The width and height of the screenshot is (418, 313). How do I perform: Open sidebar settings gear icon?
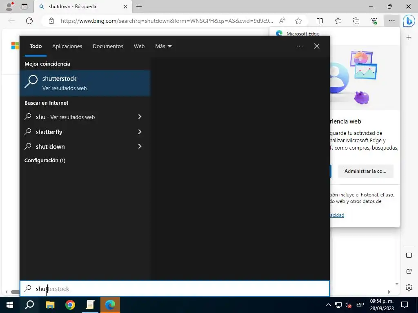coord(409,288)
